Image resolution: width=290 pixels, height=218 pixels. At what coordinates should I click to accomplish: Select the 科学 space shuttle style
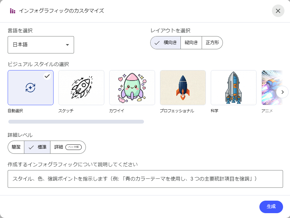[x=234, y=87]
